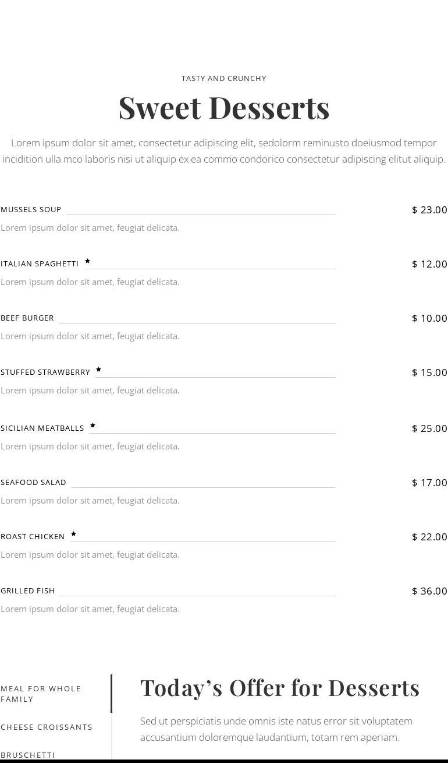Viewport: 448px width, 763px height.
Task: Click the $ 36.00 price of Grilled Fish
Action: pyautogui.click(x=429, y=591)
